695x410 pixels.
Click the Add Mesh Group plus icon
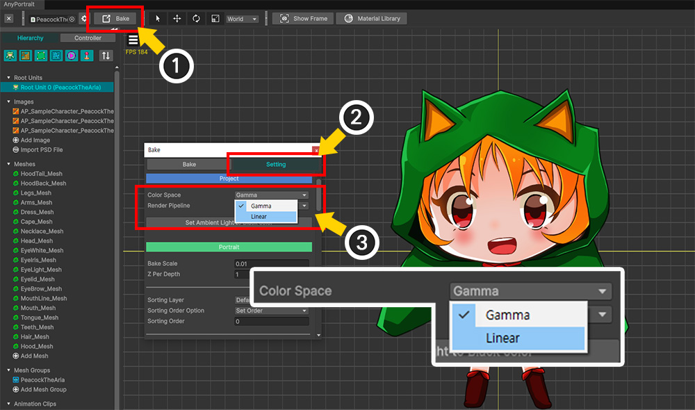click(x=16, y=390)
